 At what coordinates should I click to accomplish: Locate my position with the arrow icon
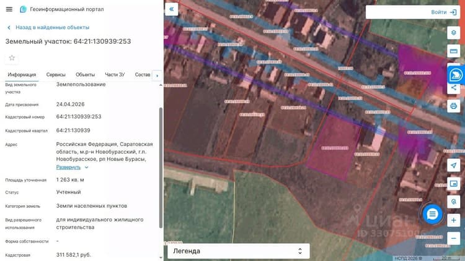[453, 165]
